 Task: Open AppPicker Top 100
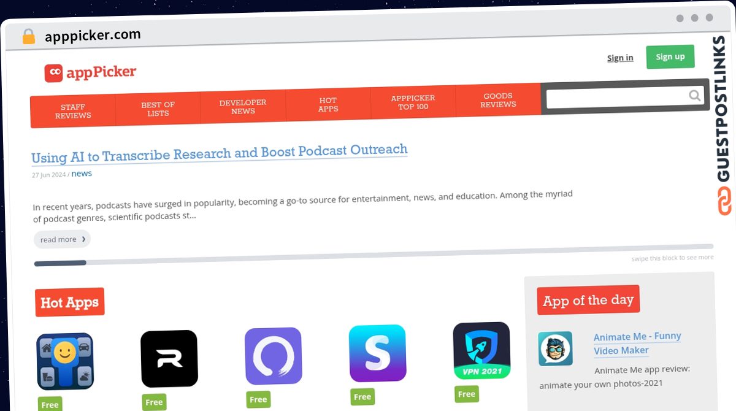point(413,102)
